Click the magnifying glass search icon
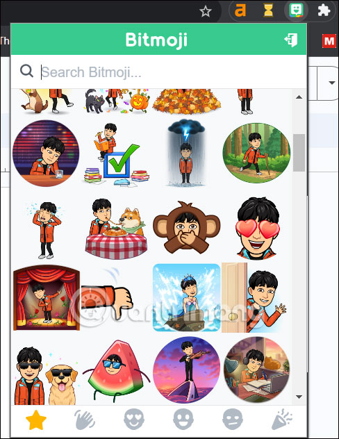The width and height of the screenshot is (339, 439). 27,71
